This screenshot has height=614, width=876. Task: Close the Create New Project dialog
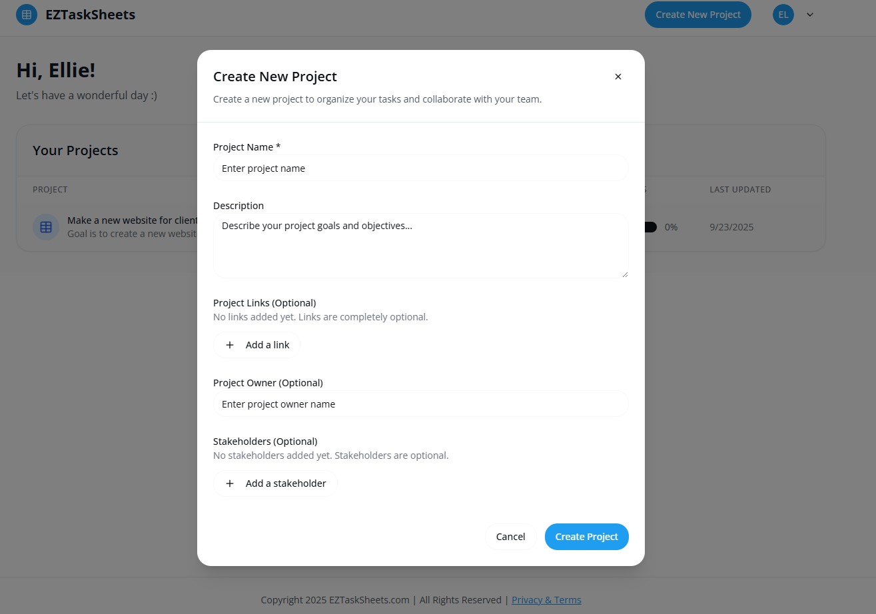pyautogui.click(x=618, y=77)
